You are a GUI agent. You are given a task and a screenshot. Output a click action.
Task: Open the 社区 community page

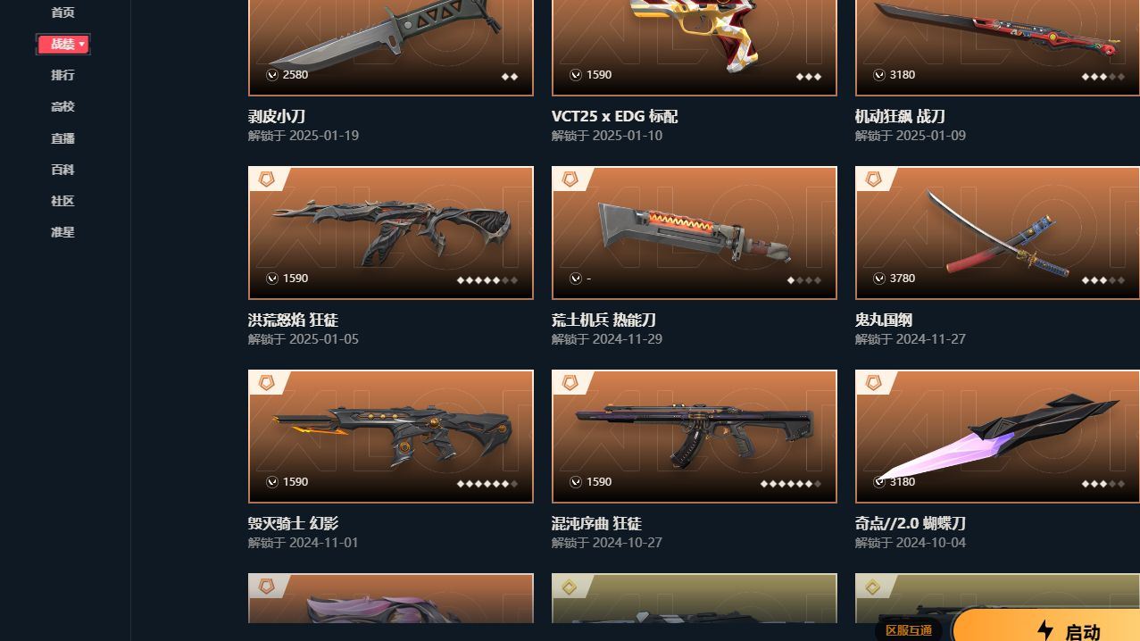point(62,201)
